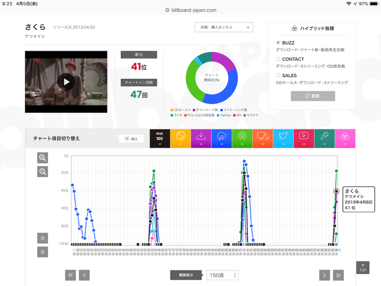Jump to latest weeks with double-right arrow

[x=338, y=275]
